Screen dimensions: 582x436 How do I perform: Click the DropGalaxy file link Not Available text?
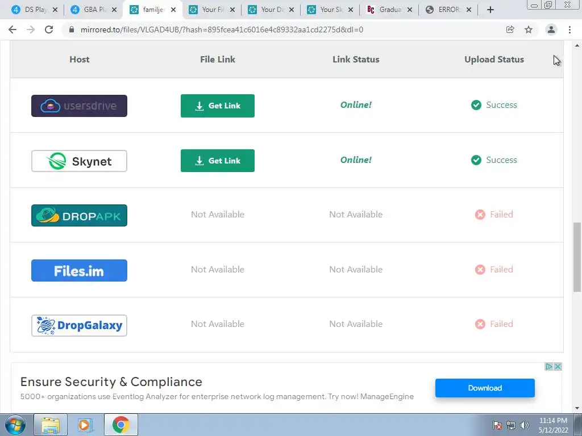tap(218, 324)
